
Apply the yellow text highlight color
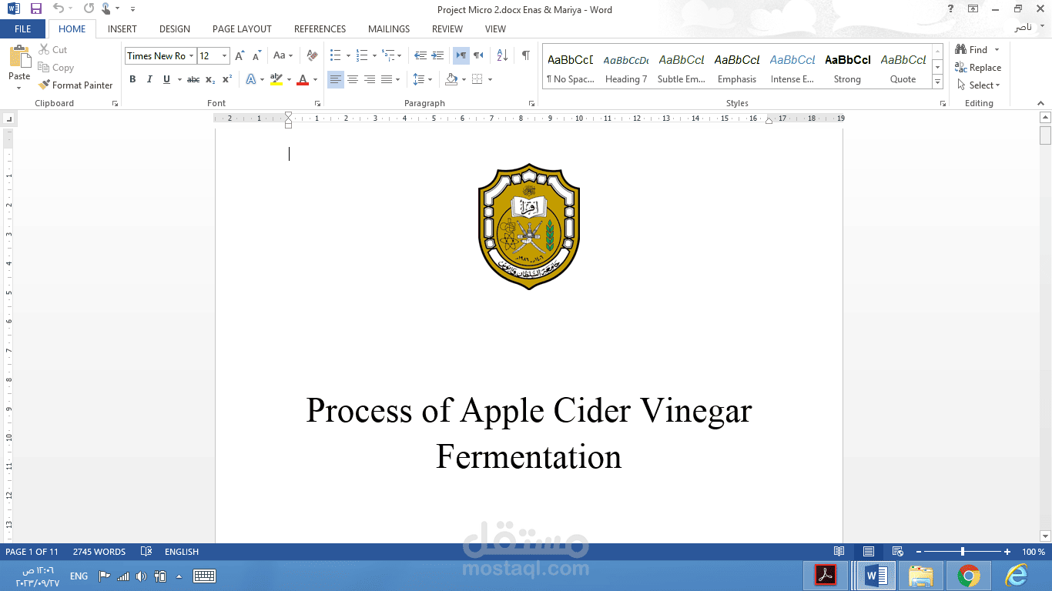click(276, 79)
